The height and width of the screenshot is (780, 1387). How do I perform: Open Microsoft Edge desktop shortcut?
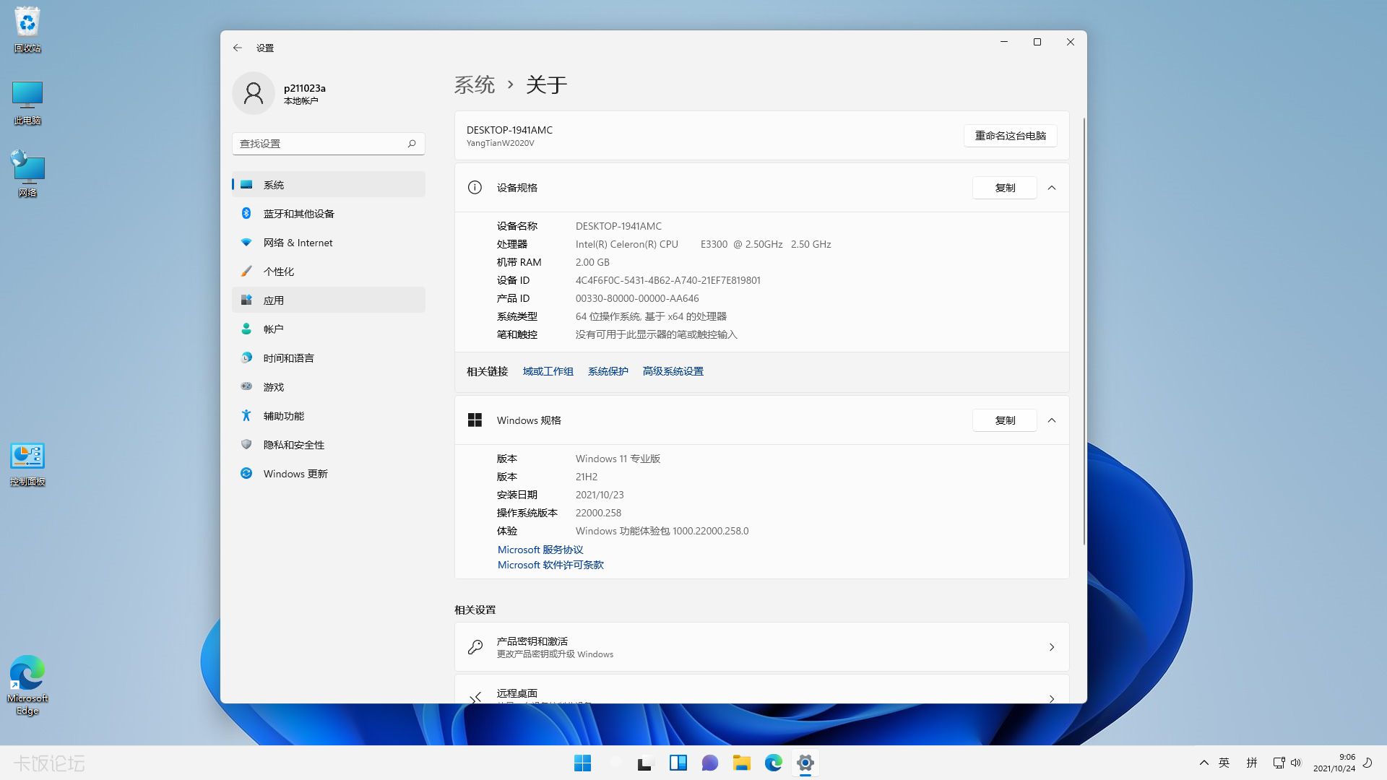pyautogui.click(x=27, y=685)
